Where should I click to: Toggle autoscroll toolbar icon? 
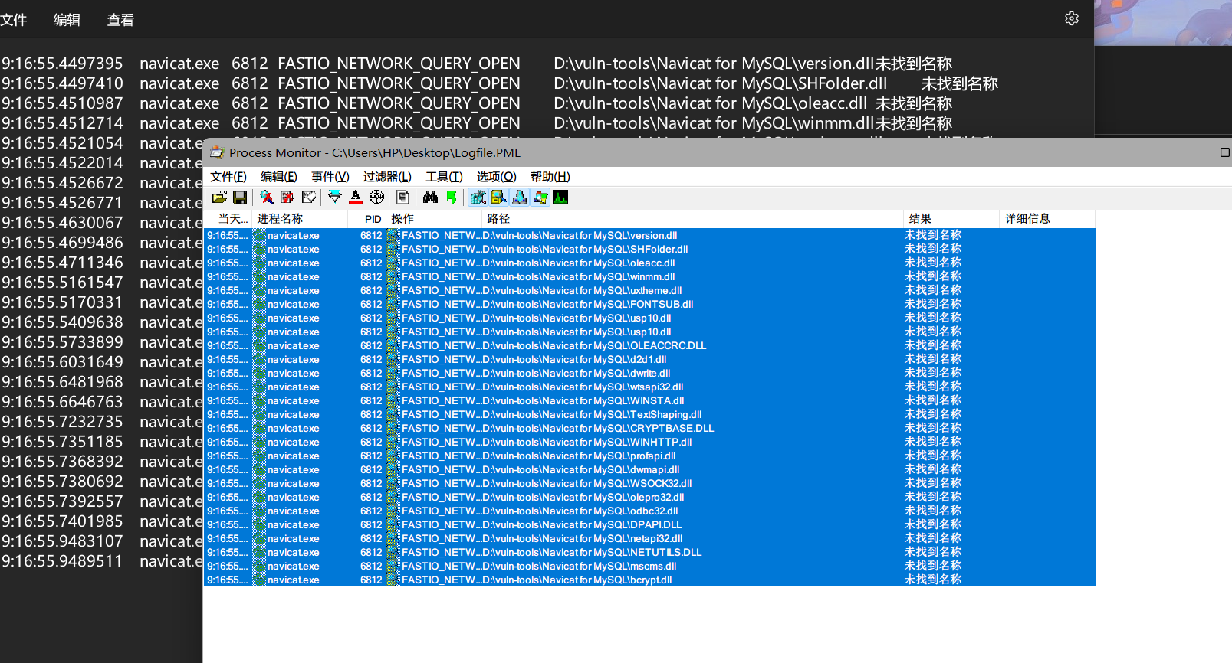click(x=287, y=198)
